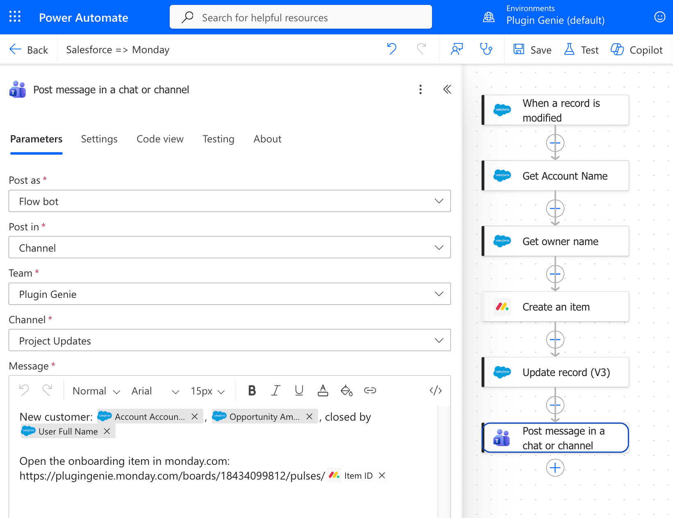Select Post message in a chat card

tap(555, 438)
